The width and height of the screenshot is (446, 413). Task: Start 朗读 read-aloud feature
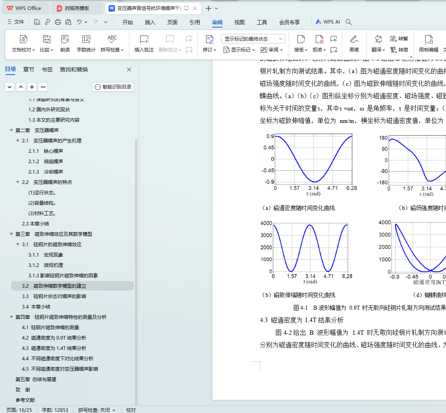pos(65,43)
